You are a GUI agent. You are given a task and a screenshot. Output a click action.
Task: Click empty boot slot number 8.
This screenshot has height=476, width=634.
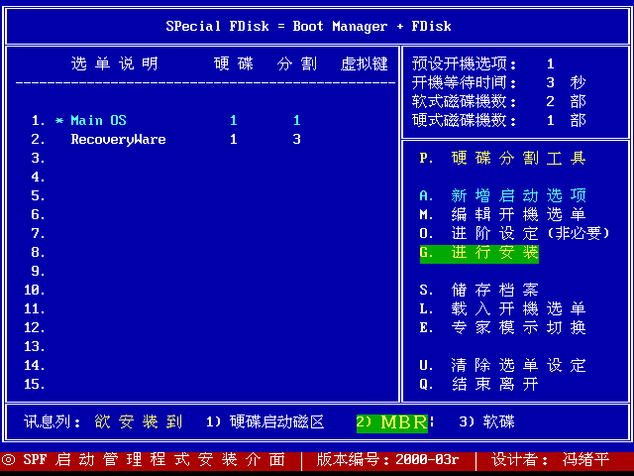click(38, 253)
